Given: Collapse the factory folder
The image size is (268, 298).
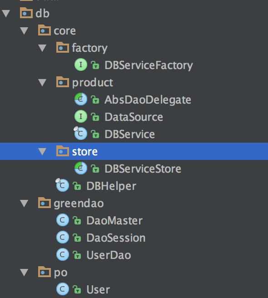Looking at the screenshot, I should pyautogui.click(x=42, y=48).
